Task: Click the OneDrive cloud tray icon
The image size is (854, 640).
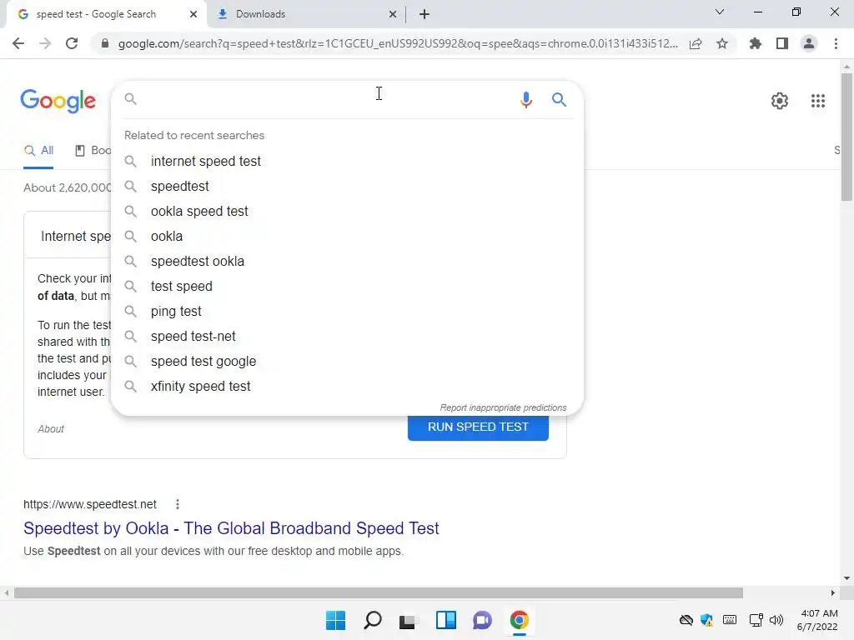Action: [686, 620]
